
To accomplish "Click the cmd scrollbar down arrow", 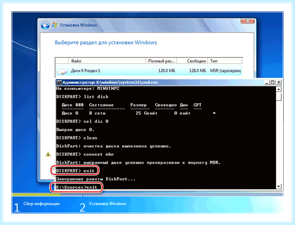I will click(x=279, y=186).
